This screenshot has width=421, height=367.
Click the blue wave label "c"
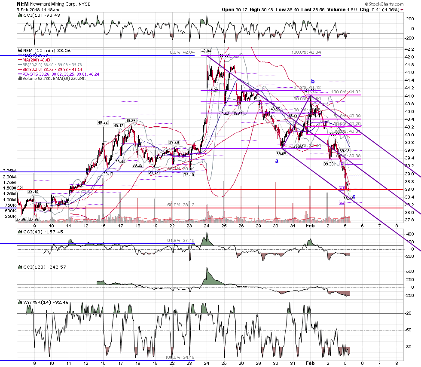(354, 197)
